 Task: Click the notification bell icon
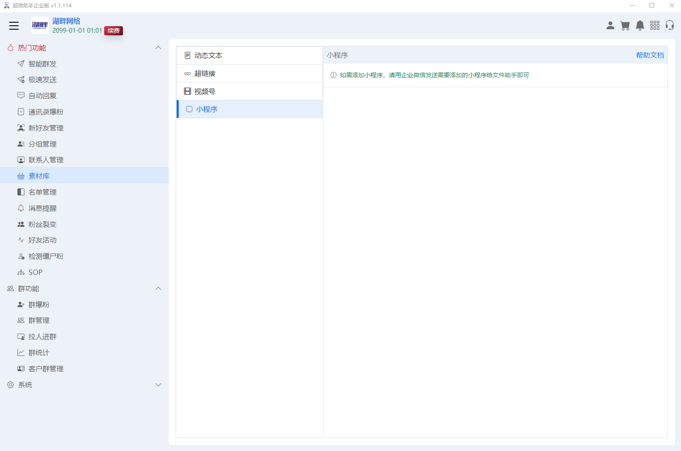[x=640, y=26]
